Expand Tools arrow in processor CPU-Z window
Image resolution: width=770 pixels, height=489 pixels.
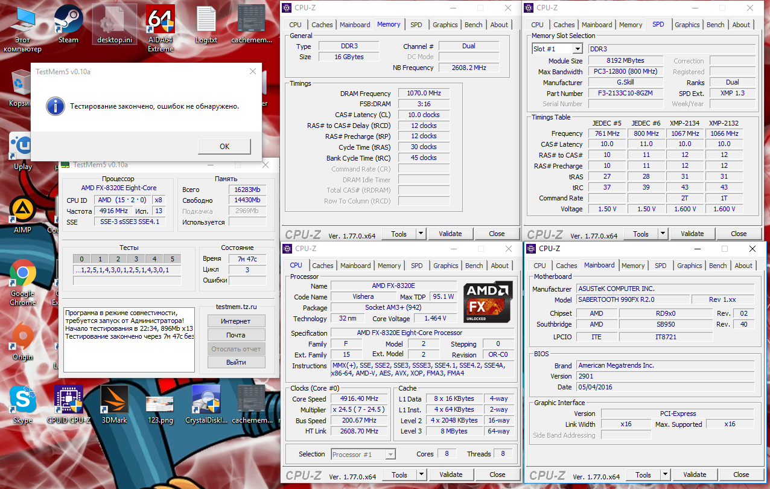421,475
